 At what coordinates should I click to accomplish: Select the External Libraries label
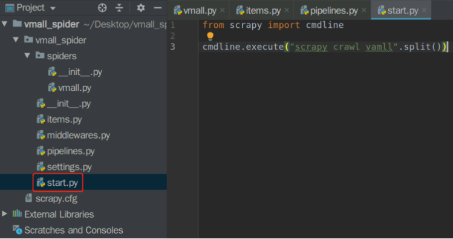[x=59, y=214]
